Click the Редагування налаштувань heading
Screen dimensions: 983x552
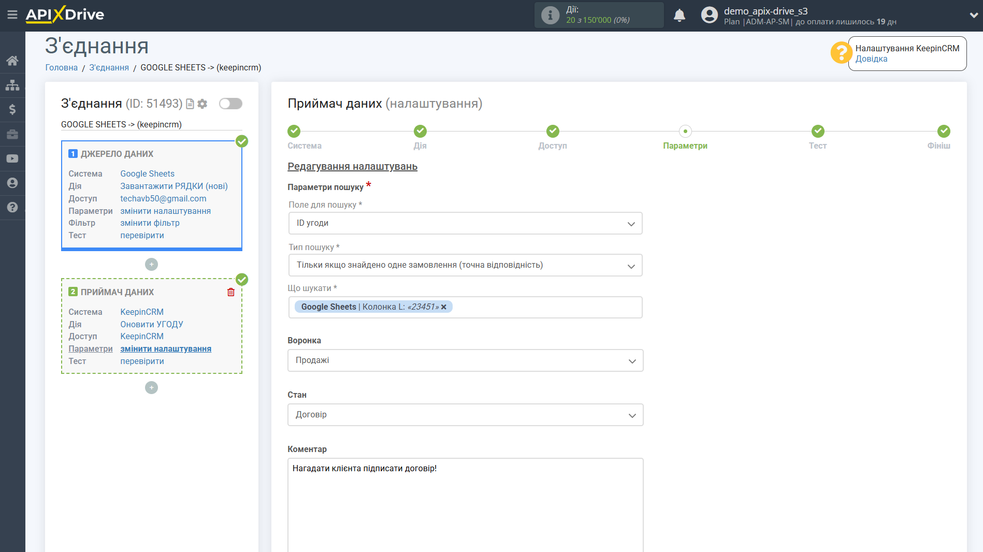[352, 167]
